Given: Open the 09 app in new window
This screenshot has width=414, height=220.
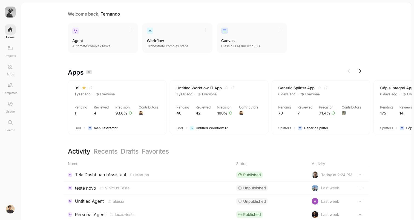Looking at the screenshot, I should pos(91,88).
